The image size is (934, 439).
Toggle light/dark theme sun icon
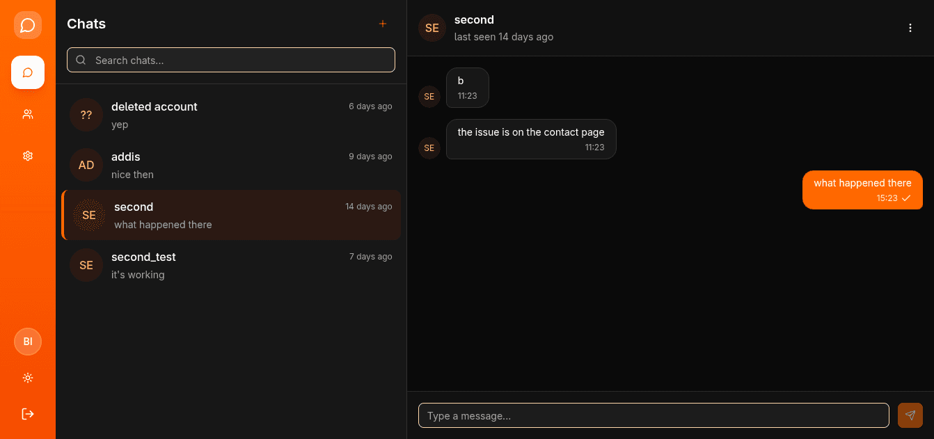pos(28,378)
